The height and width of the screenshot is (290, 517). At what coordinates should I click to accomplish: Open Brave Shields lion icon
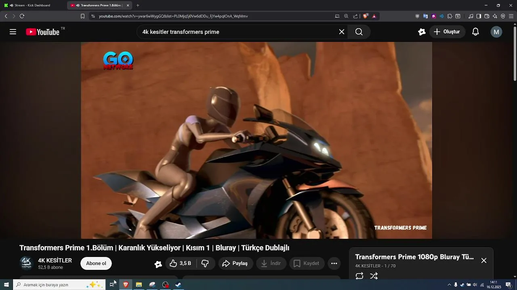[x=366, y=16]
